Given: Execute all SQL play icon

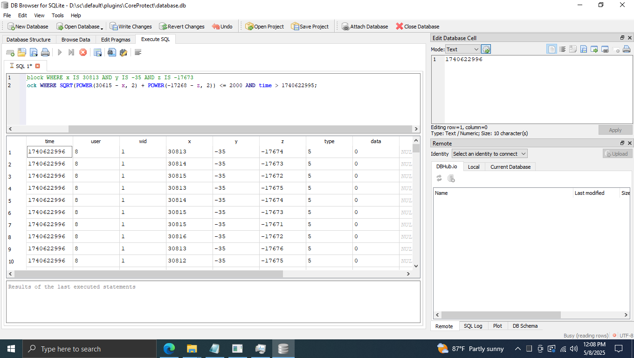Looking at the screenshot, I should pos(60,52).
